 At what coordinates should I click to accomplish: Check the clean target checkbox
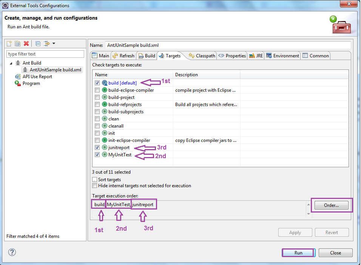97,119
